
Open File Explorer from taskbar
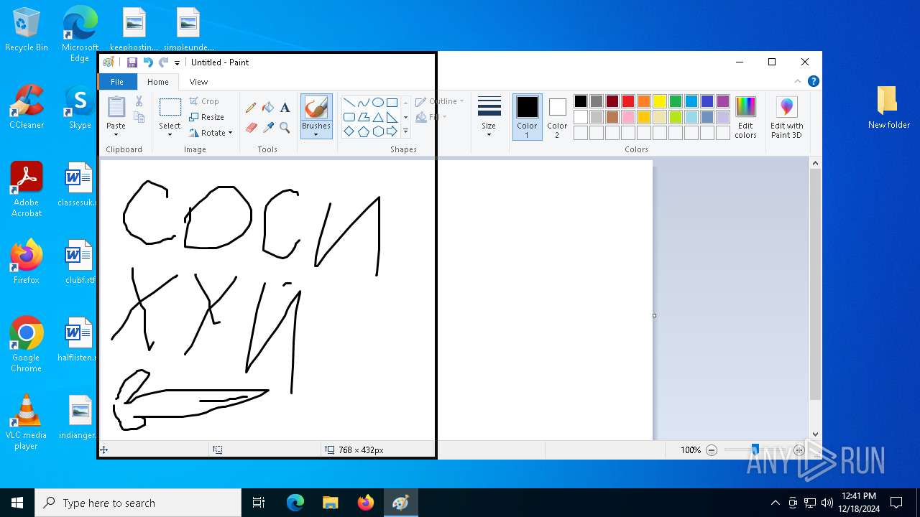click(330, 503)
